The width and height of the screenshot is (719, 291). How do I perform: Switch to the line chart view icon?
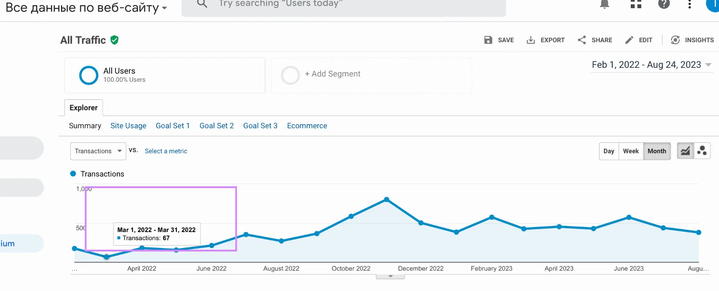pyautogui.click(x=685, y=151)
